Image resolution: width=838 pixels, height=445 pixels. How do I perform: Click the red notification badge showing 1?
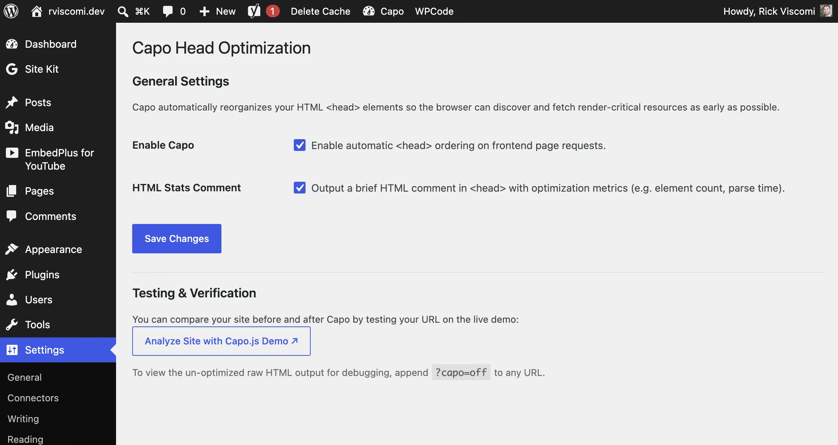click(272, 11)
